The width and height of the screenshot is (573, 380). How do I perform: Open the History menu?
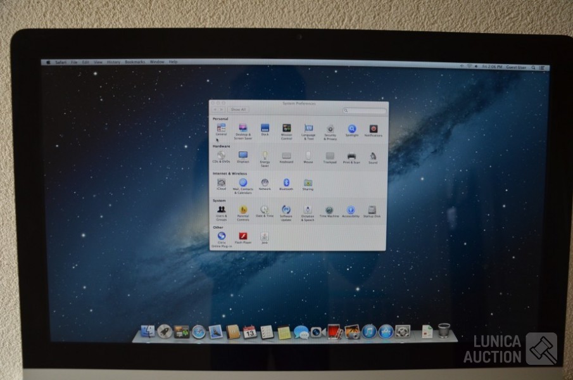(x=113, y=63)
